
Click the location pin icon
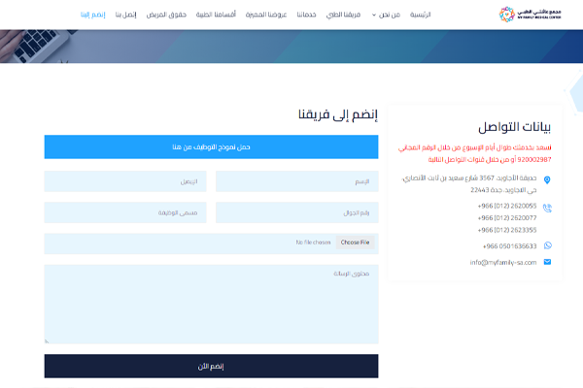(x=547, y=180)
